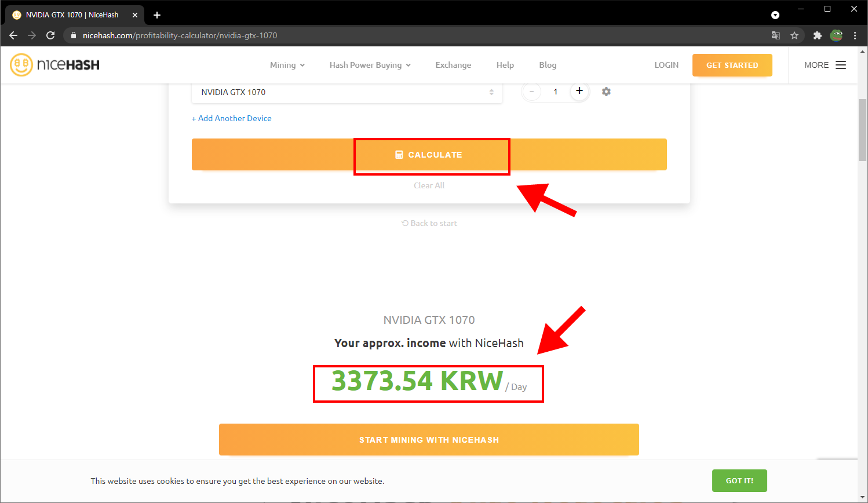Click the NiceHash logo
The height and width of the screenshot is (503, 868).
[54, 65]
